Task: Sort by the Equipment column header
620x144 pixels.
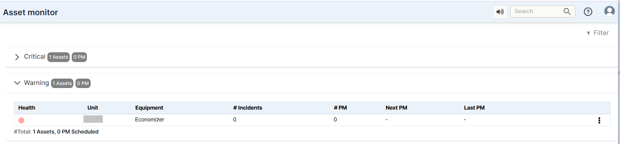Action: (149, 108)
